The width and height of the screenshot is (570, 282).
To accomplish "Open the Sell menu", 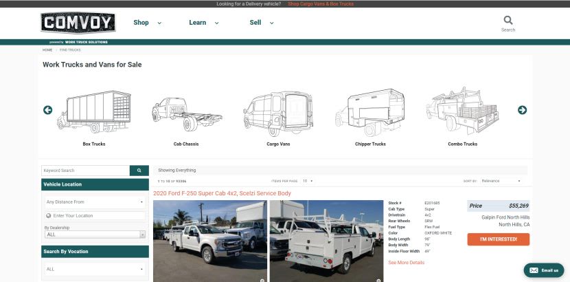I will click(x=255, y=23).
